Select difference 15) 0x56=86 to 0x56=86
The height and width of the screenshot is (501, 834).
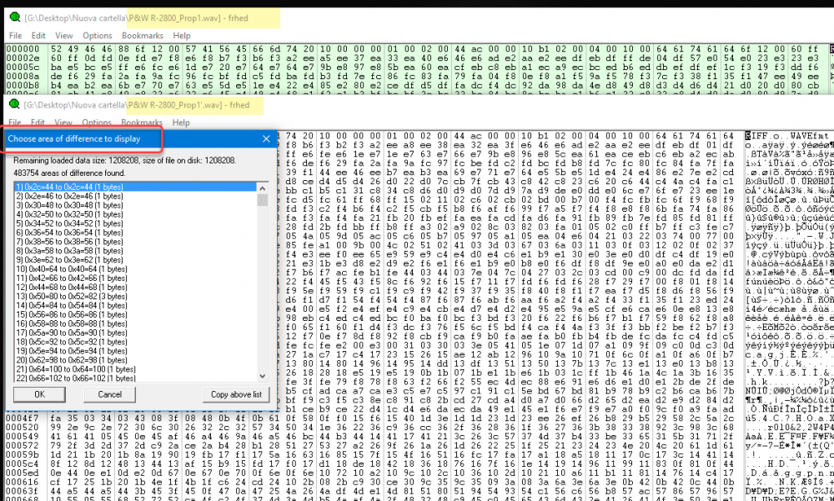[x=136, y=314]
